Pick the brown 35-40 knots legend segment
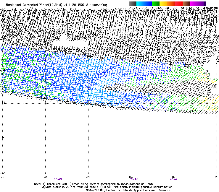Viewport: 219px width, 192px height. point(186,4)
